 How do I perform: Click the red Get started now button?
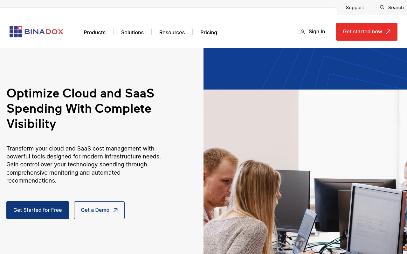pos(367,32)
